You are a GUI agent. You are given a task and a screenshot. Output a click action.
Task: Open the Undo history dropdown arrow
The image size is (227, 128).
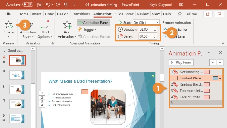coord(52,5)
